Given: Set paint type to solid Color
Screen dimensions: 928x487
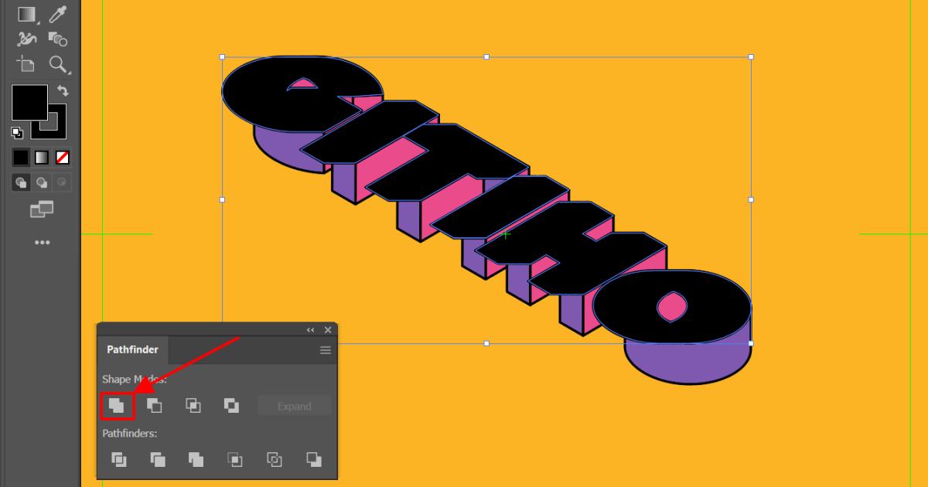Looking at the screenshot, I should (21, 158).
